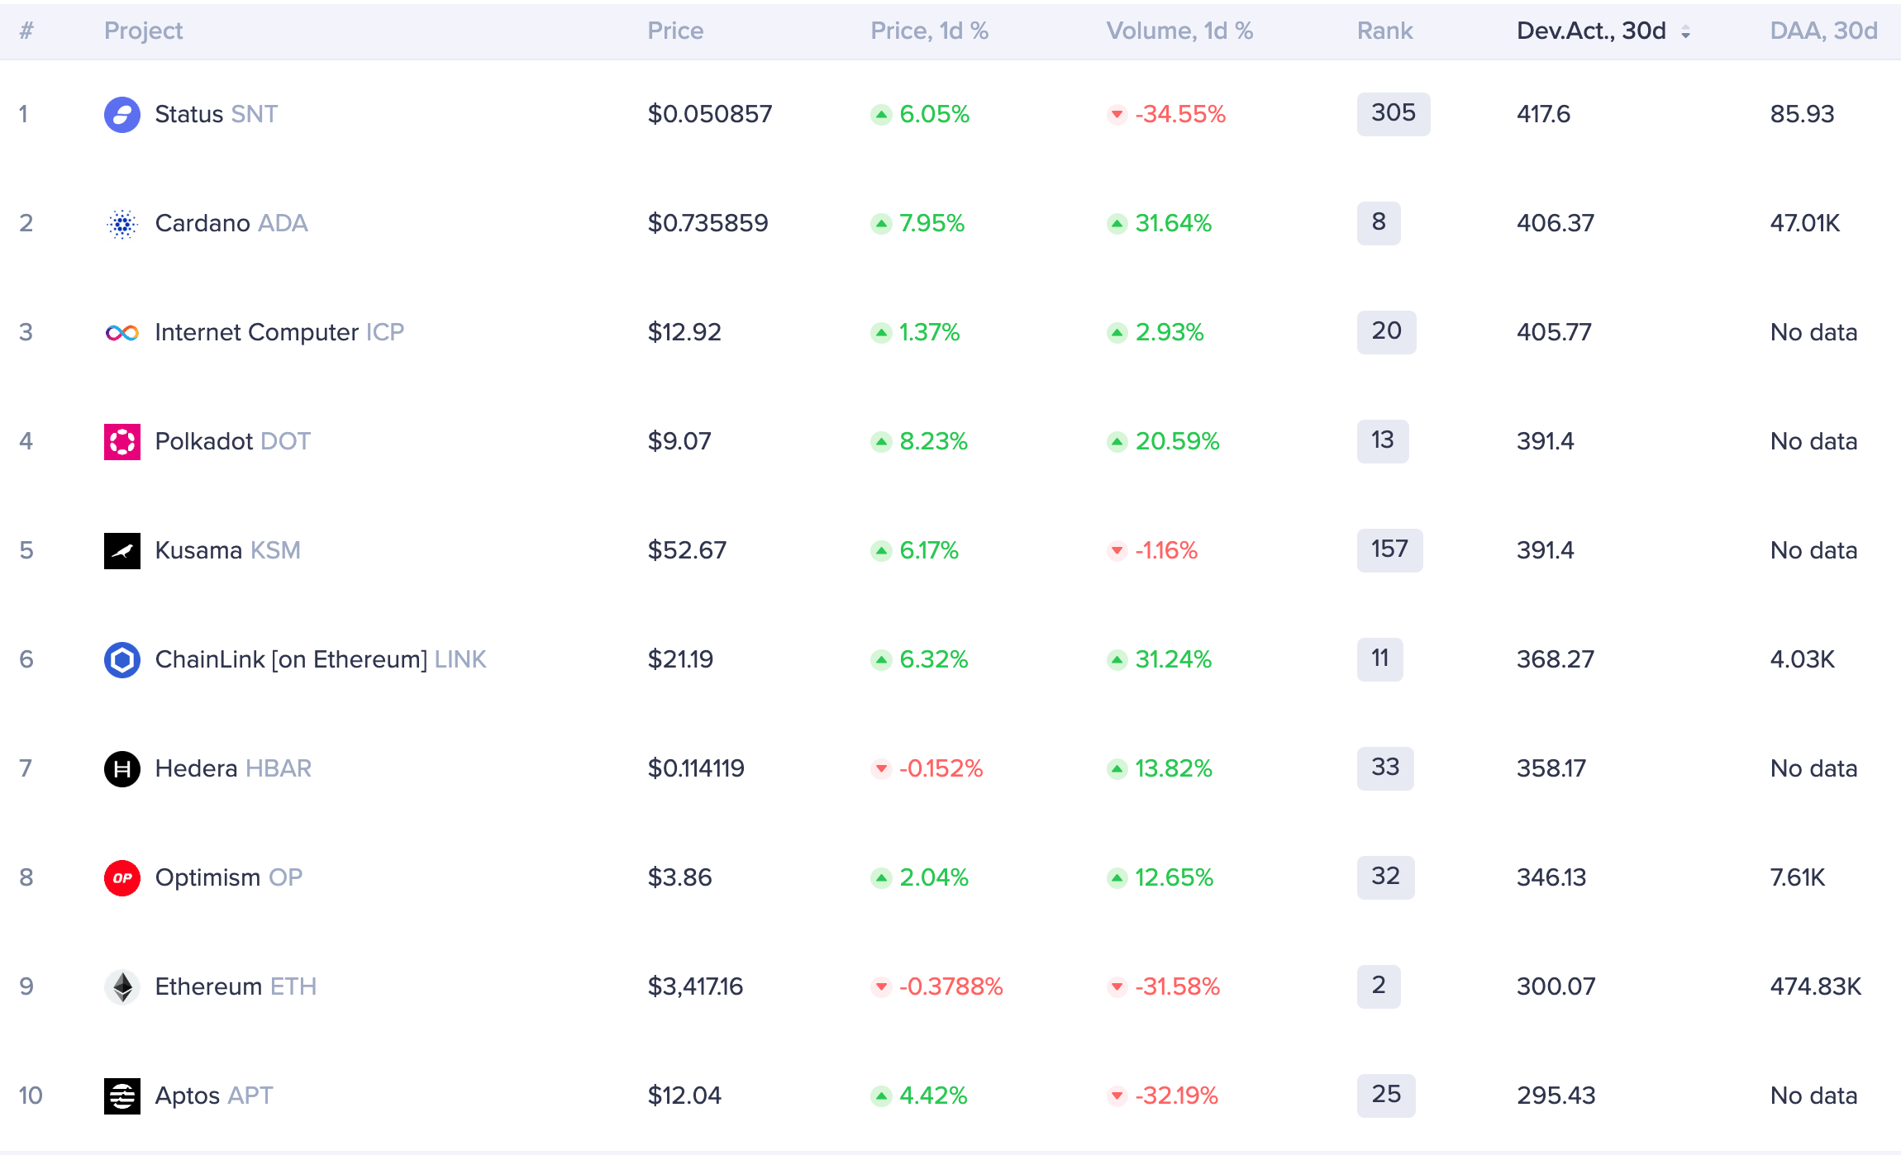Click the DAA value 474.83K
1901x1155 pixels.
pyautogui.click(x=1815, y=986)
